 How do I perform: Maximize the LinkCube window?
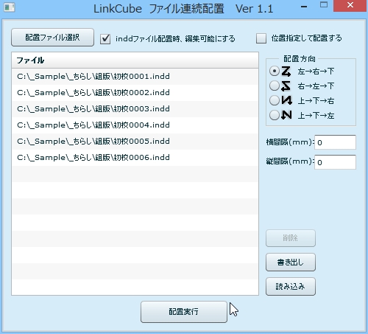[x=324, y=5]
